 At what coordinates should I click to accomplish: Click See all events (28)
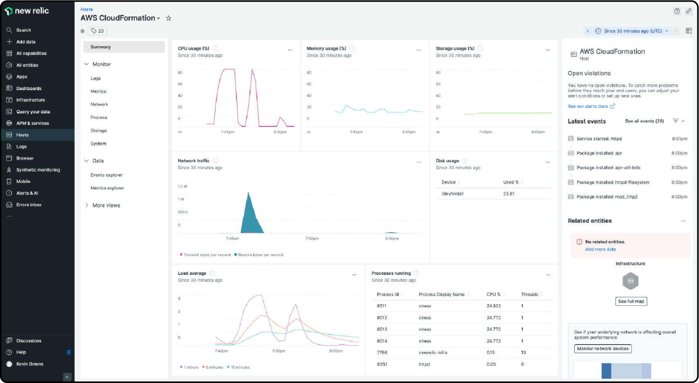point(644,121)
